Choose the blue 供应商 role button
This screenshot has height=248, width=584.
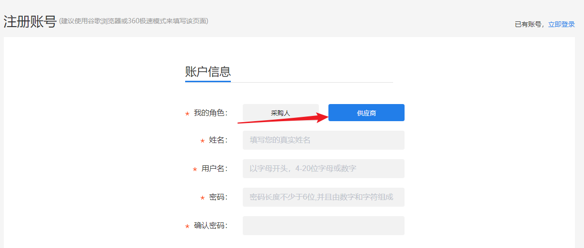click(366, 113)
